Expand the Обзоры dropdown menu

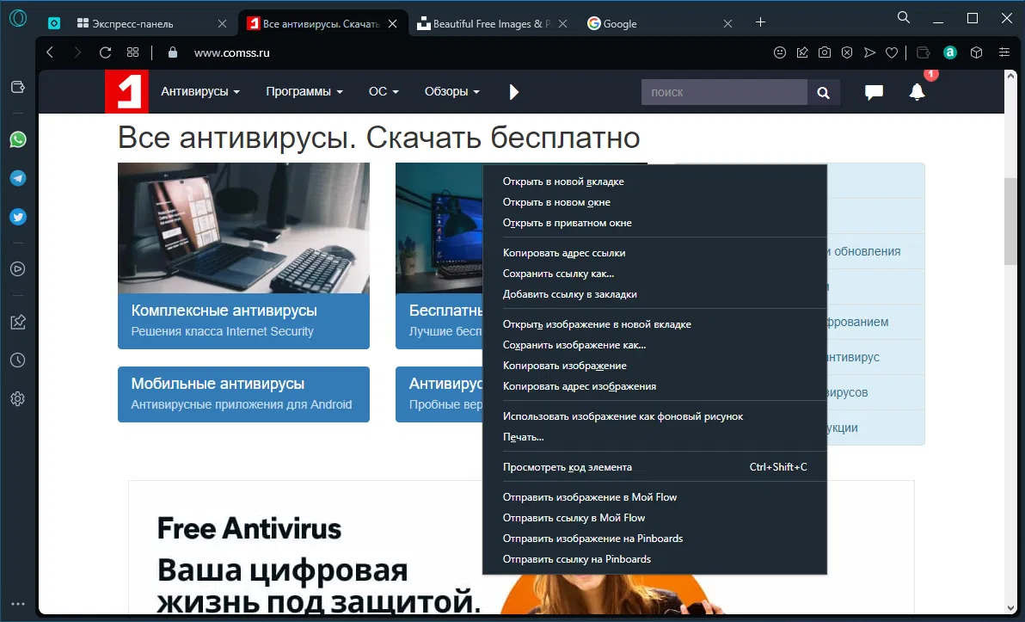pyautogui.click(x=451, y=91)
